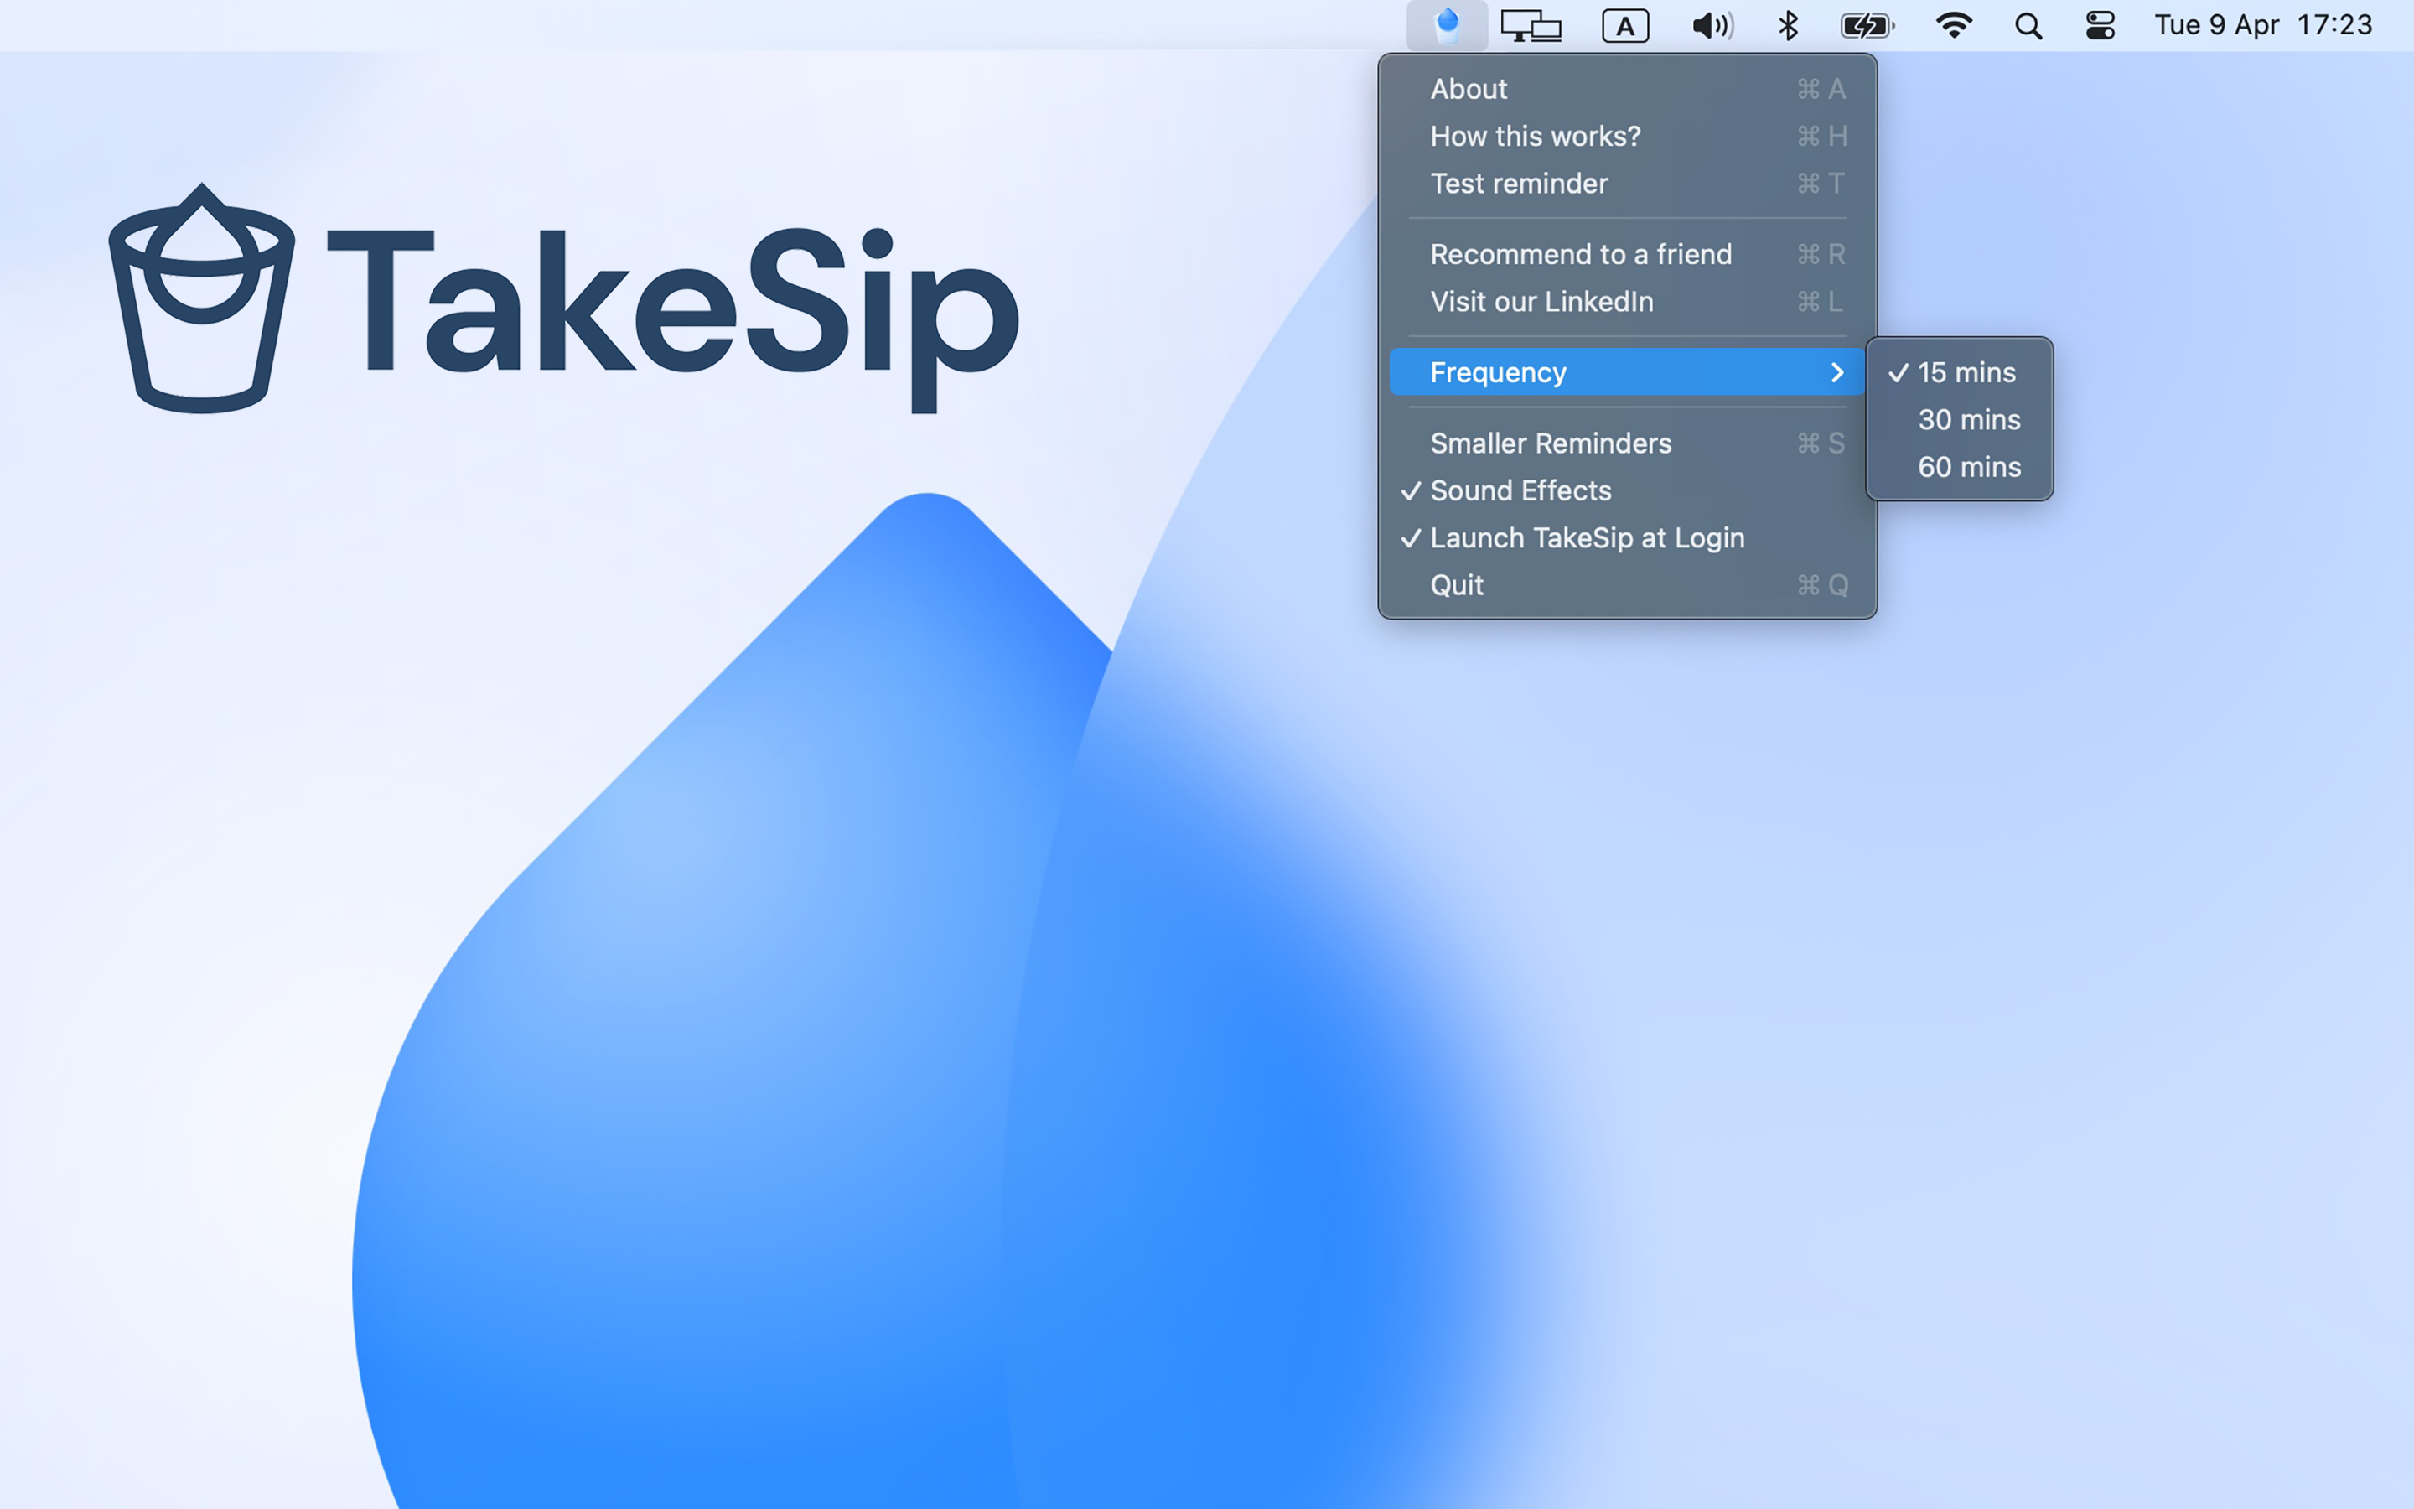Disable the Sound Effects checkmark option
Viewport: 2414px width, 1509px height.
pyautogui.click(x=1627, y=491)
